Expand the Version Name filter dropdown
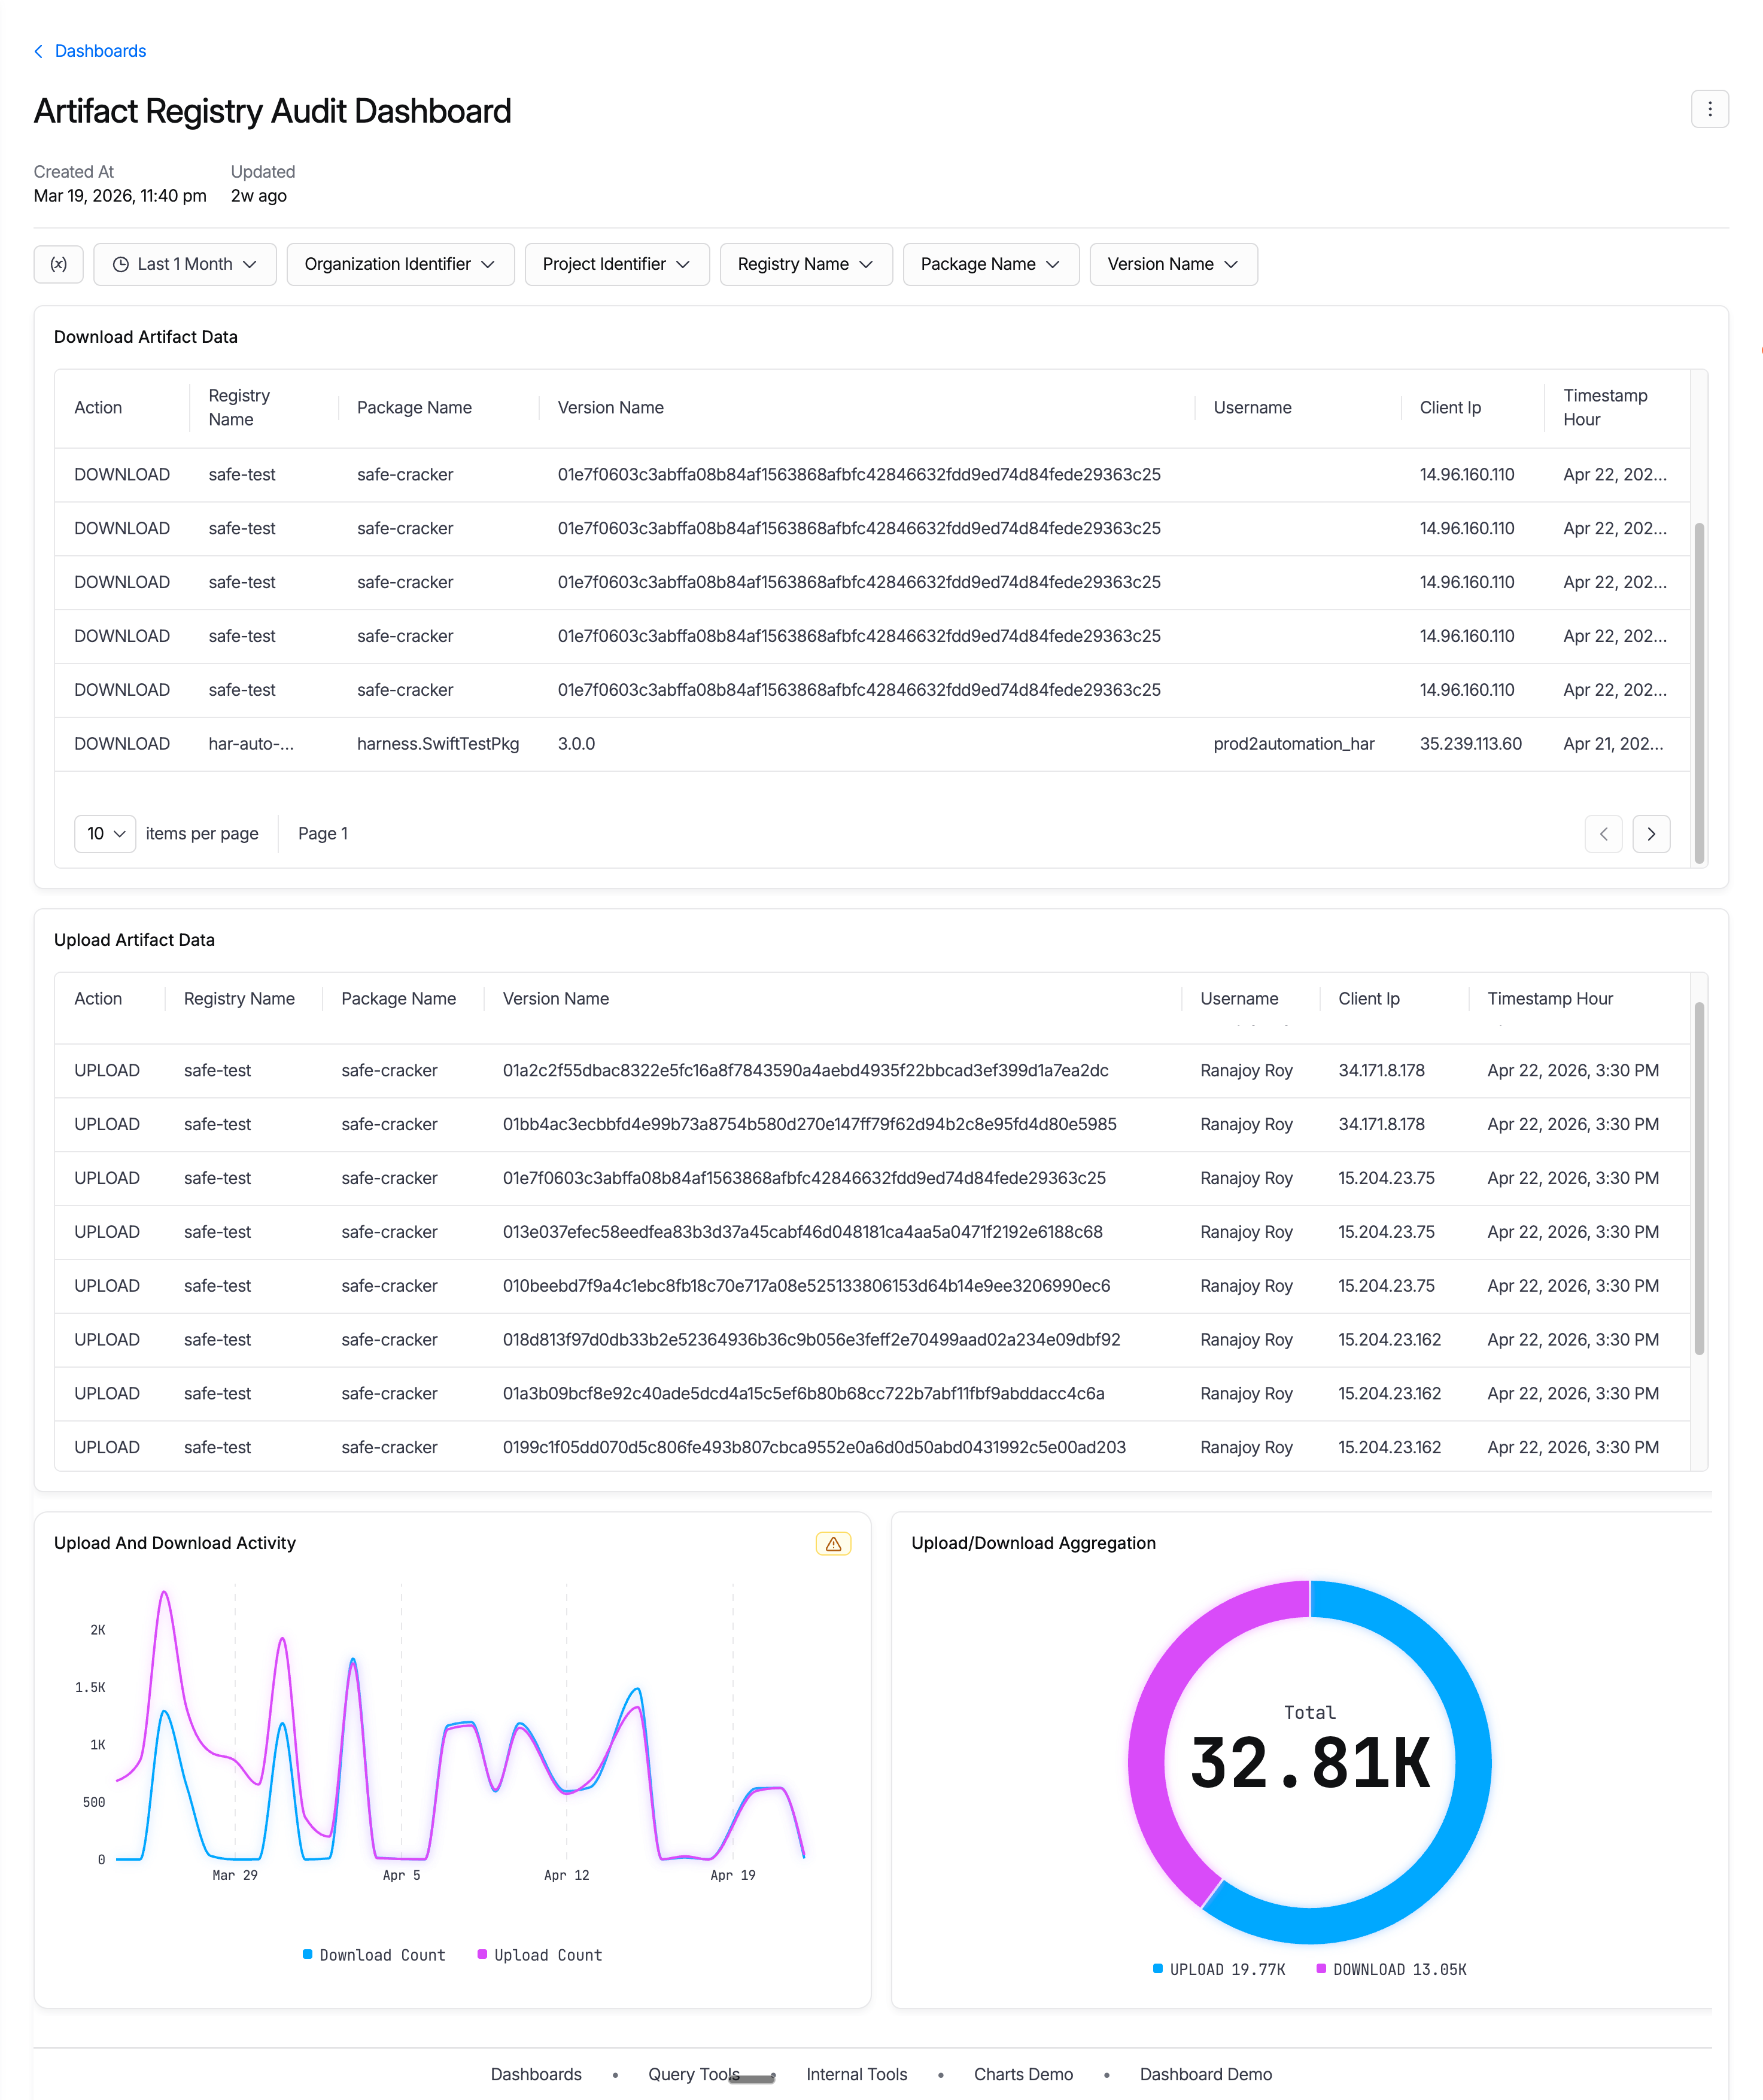The width and height of the screenshot is (1763, 2100). tap(1173, 264)
